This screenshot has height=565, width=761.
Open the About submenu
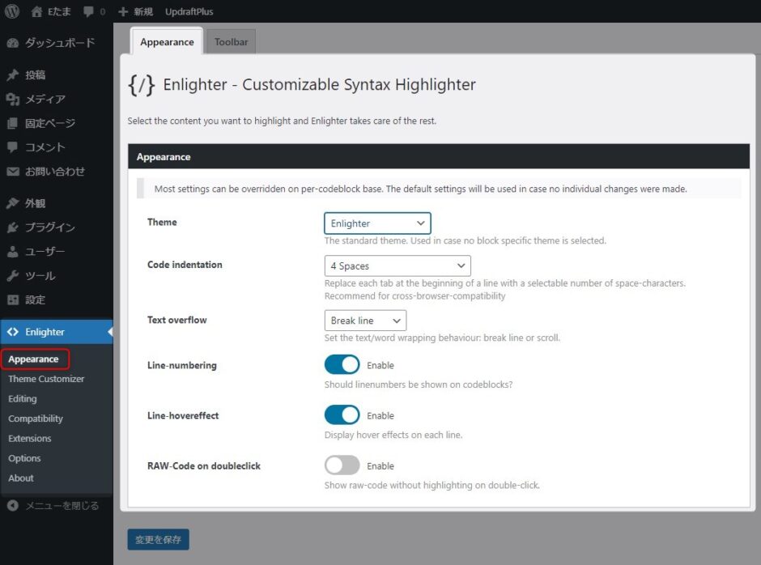coord(21,478)
